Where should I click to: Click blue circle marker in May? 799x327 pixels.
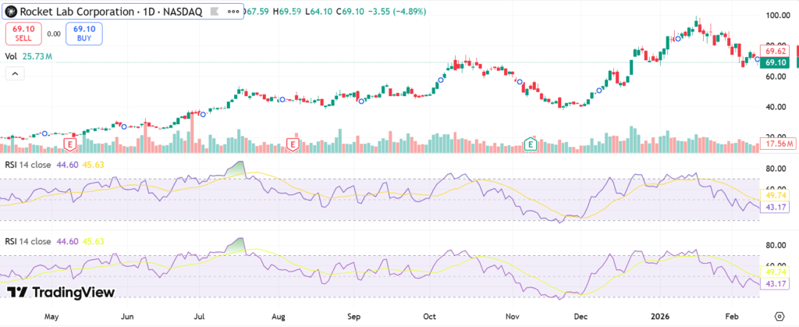(44, 134)
